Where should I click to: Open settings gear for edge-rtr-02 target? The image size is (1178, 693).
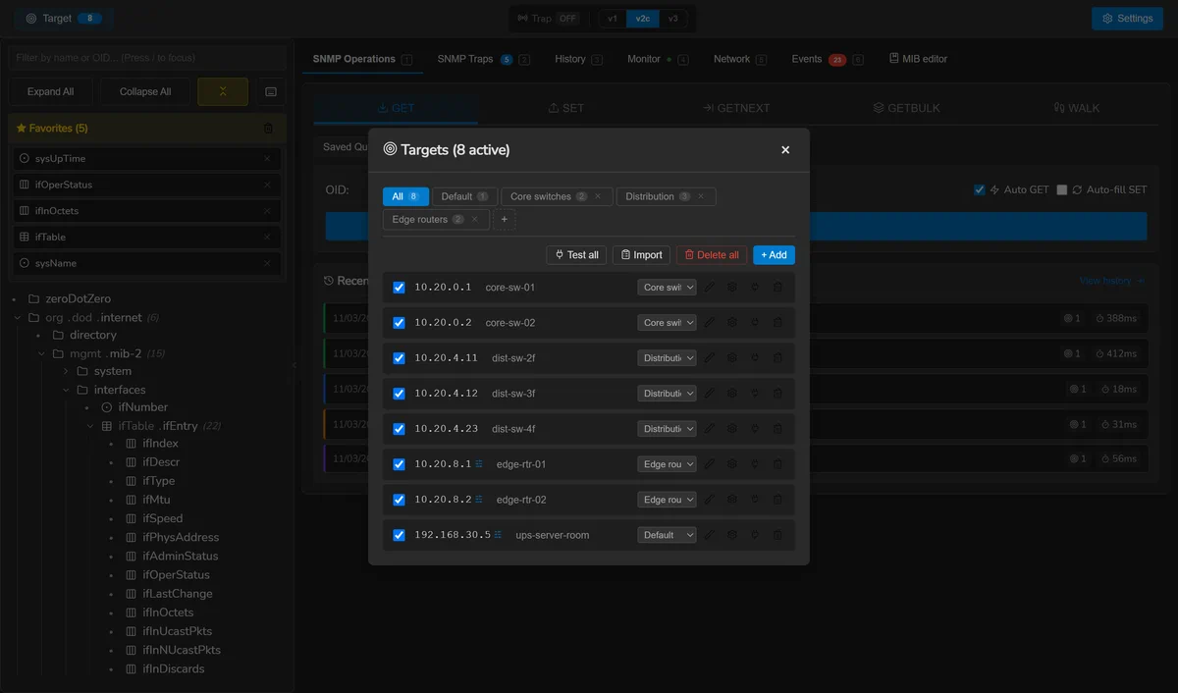tap(732, 500)
